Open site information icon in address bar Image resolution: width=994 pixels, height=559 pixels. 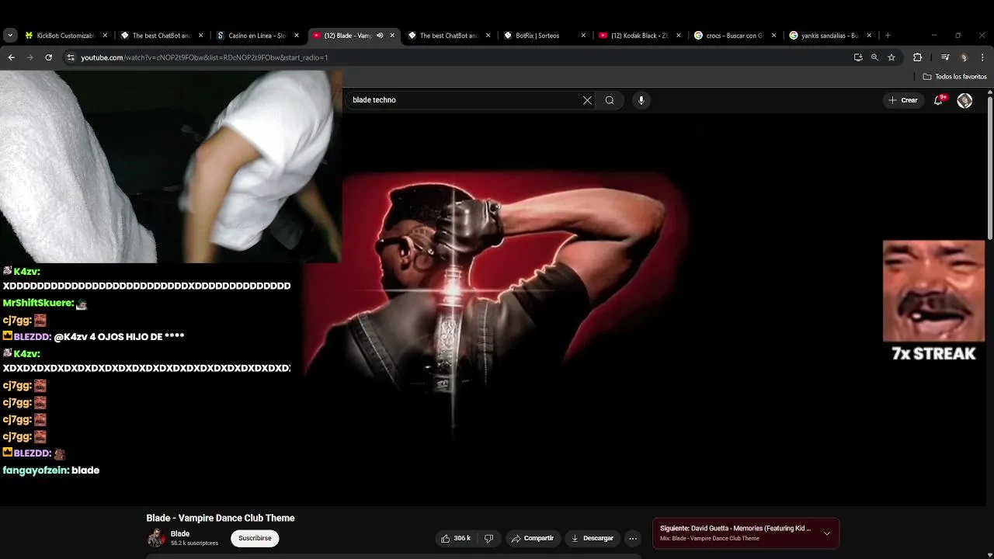pyautogui.click(x=71, y=57)
